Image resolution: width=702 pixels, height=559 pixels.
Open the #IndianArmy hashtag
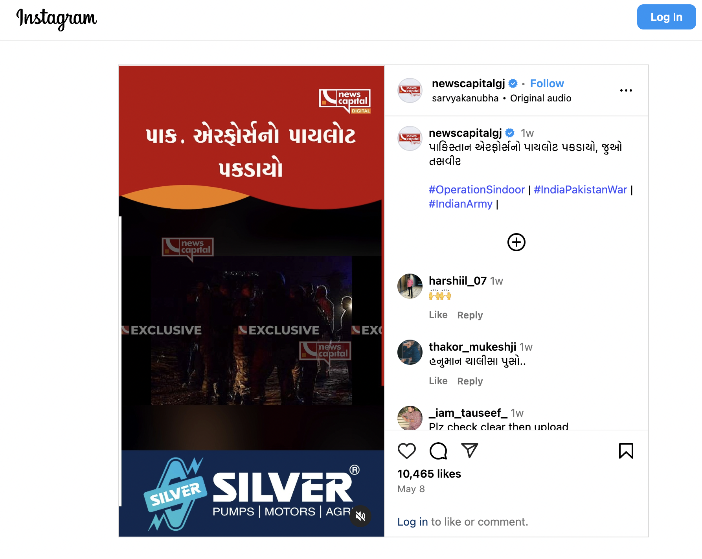pyautogui.click(x=461, y=204)
